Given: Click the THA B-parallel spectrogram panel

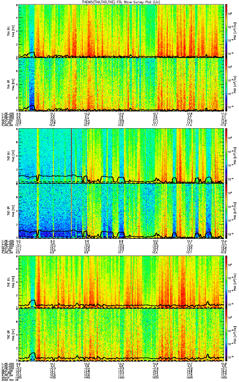Looking at the screenshot, I should [x=121, y=84].
